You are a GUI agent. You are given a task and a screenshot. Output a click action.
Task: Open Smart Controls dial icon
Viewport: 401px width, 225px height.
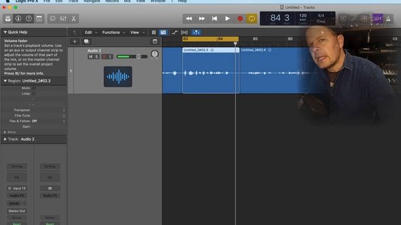tap(53, 19)
